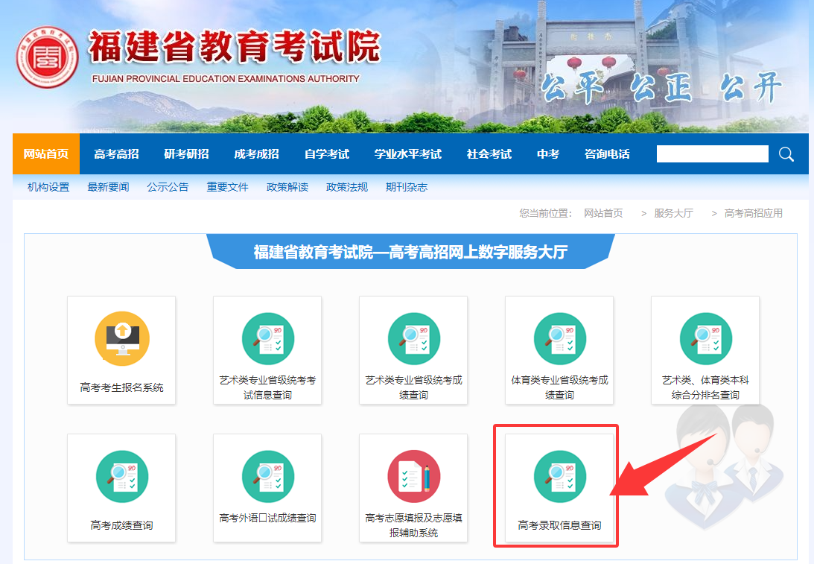Click the 高考成绩查询 label
814x564 pixels.
coord(121,525)
